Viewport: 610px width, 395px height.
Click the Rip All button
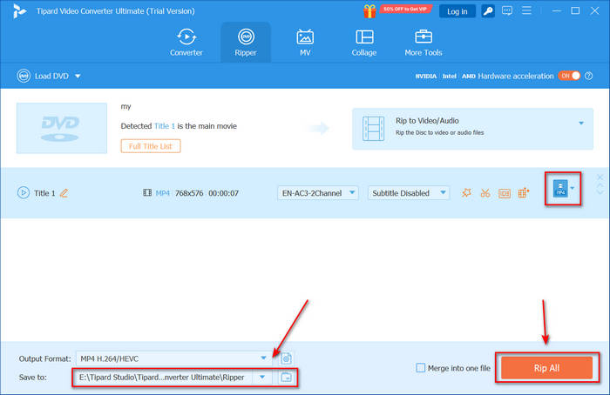coord(546,368)
